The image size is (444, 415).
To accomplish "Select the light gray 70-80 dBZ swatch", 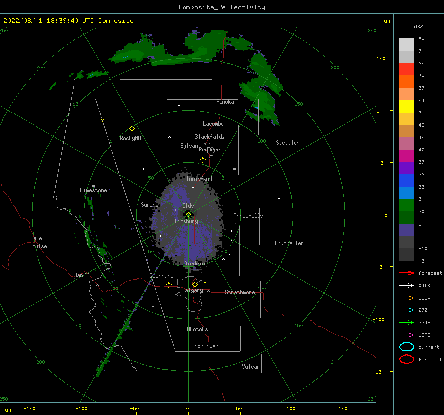I will coord(407,45).
